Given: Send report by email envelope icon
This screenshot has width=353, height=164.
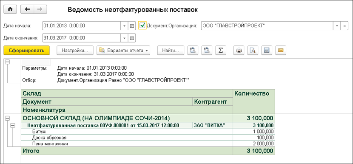Looking at the screenshot, I should [x=281, y=51].
